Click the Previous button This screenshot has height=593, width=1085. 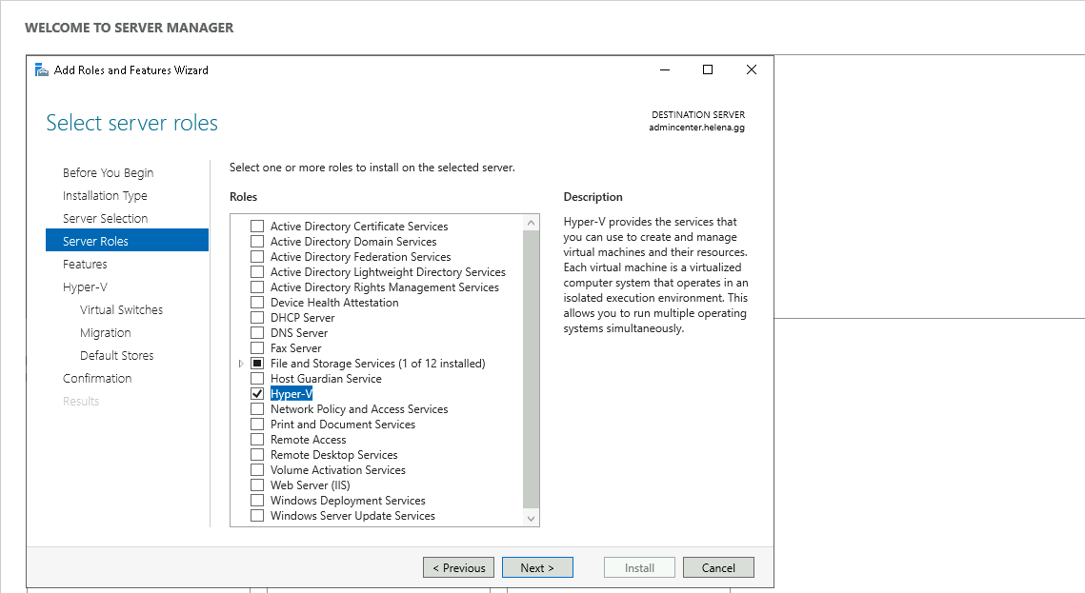click(x=458, y=568)
